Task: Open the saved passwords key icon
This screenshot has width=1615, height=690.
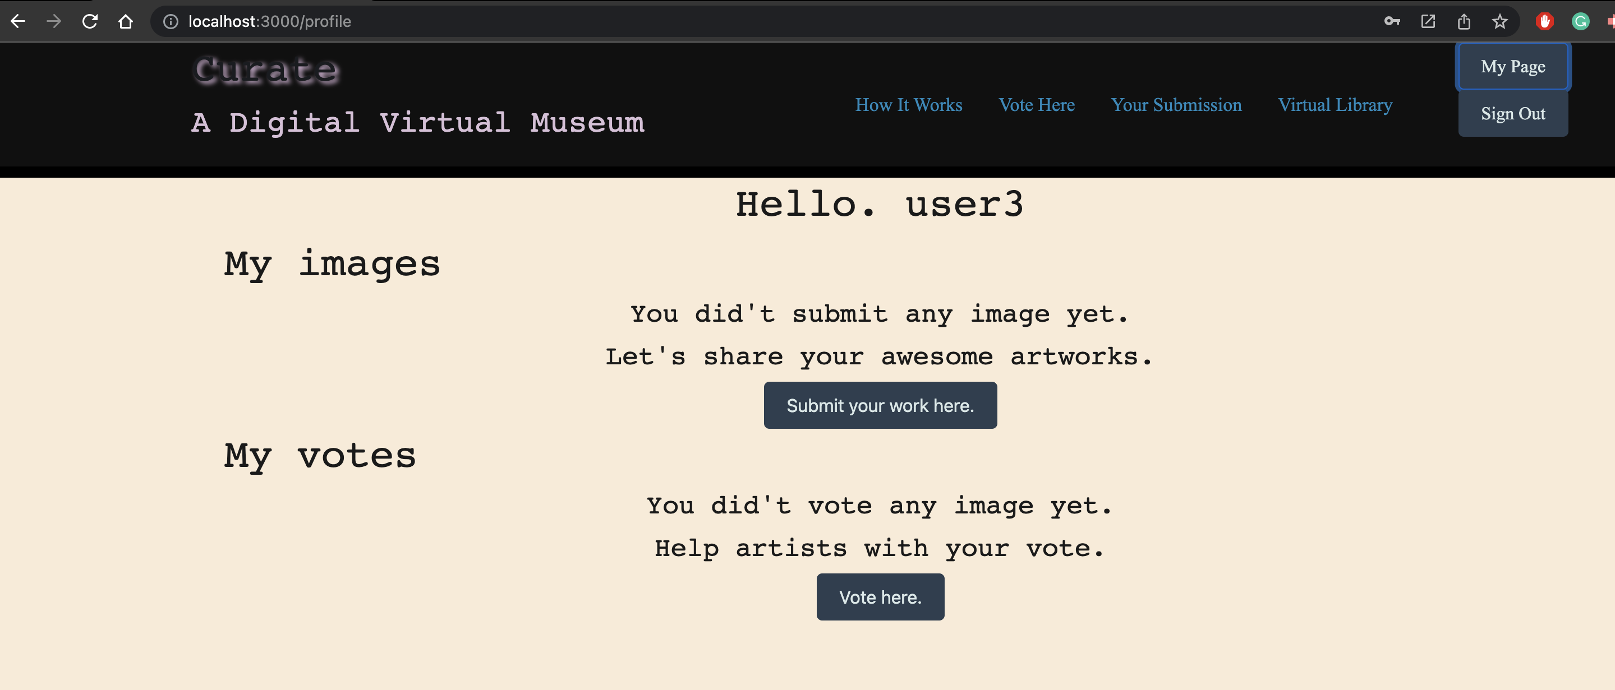Action: point(1392,21)
